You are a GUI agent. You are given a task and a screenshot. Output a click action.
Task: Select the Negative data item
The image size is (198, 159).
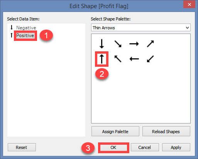26,28
